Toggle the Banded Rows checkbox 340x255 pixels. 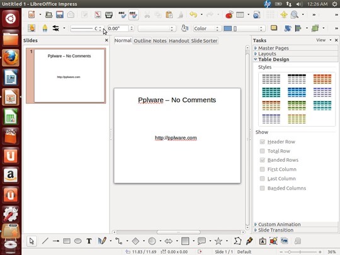pyautogui.click(x=262, y=160)
